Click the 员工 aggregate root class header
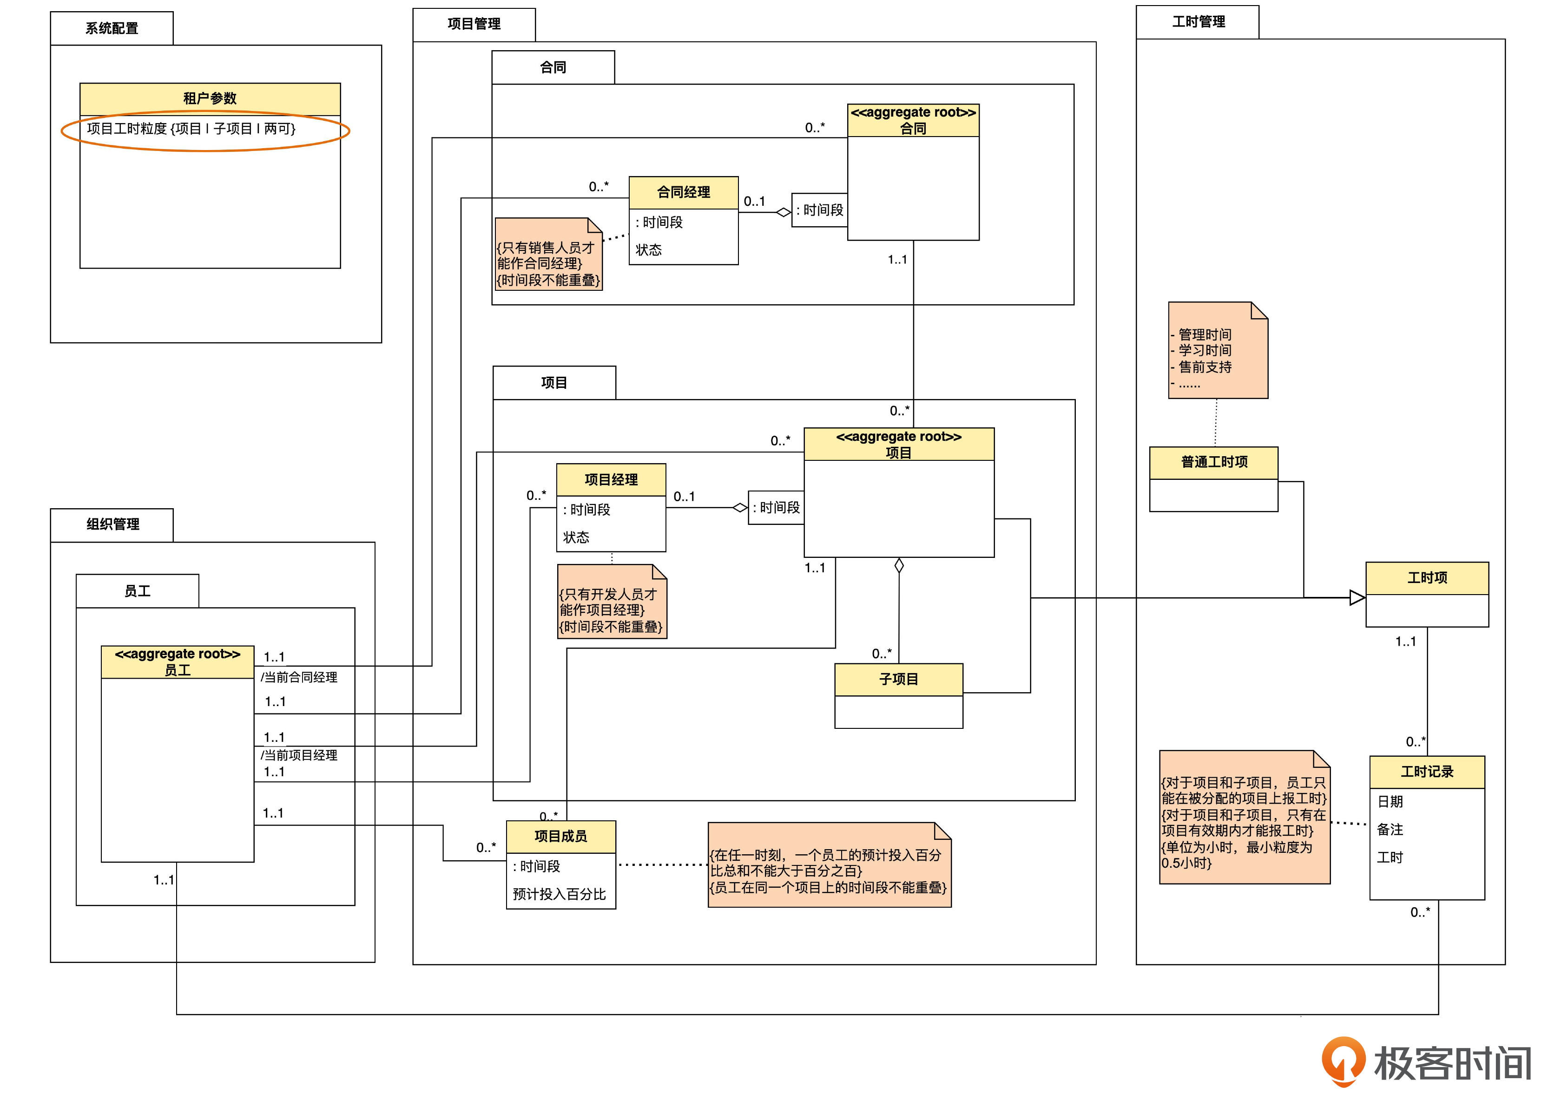The width and height of the screenshot is (1561, 1100). tap(178, 662)
